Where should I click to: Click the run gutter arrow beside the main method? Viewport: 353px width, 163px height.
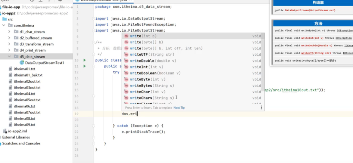pyautogui.click(x=85, y=66)
